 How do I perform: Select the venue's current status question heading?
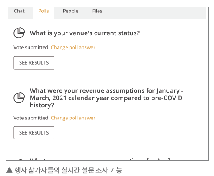(x=85, y=33)
